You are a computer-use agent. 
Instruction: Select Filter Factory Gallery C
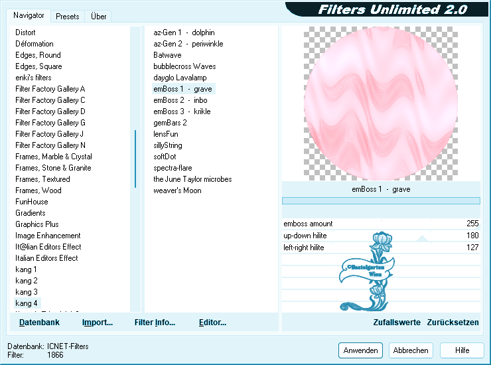pos(50,100)
